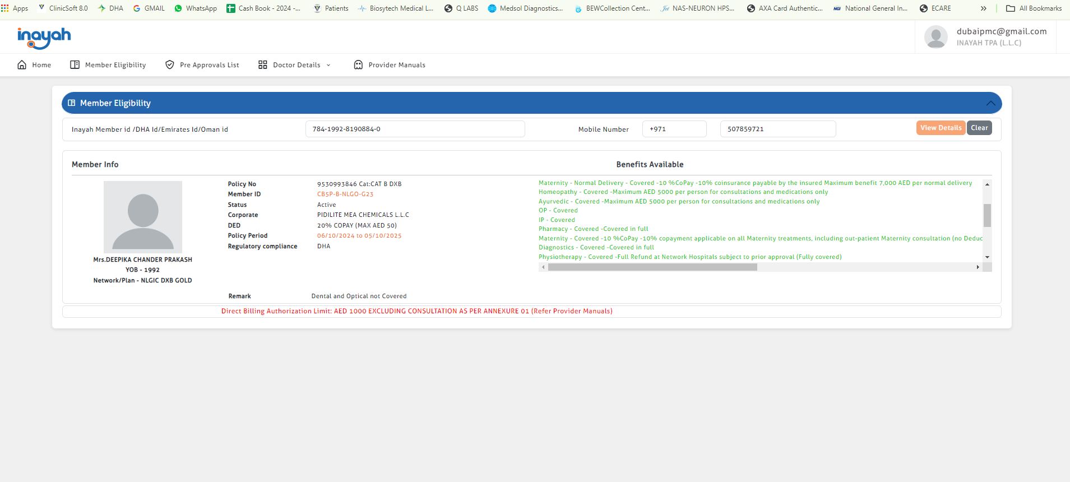The height and width of the screenshot is (482, 1070).
Task: Click the Pre Approvals shield icon
Action: [170, 65]
